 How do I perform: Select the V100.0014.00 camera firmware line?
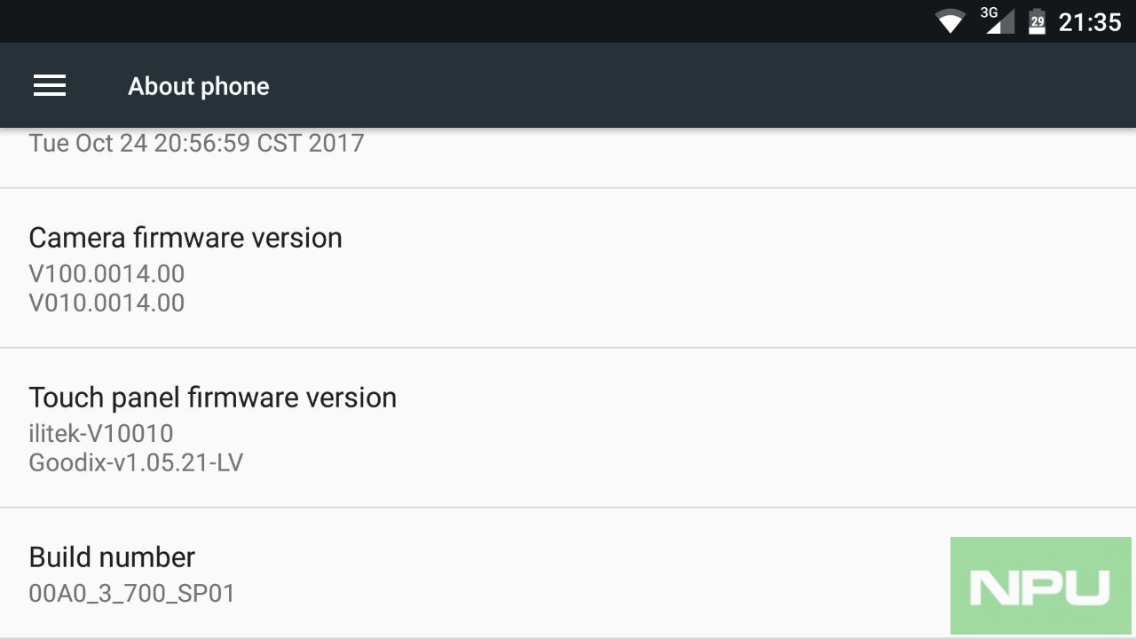coord(106,273)
